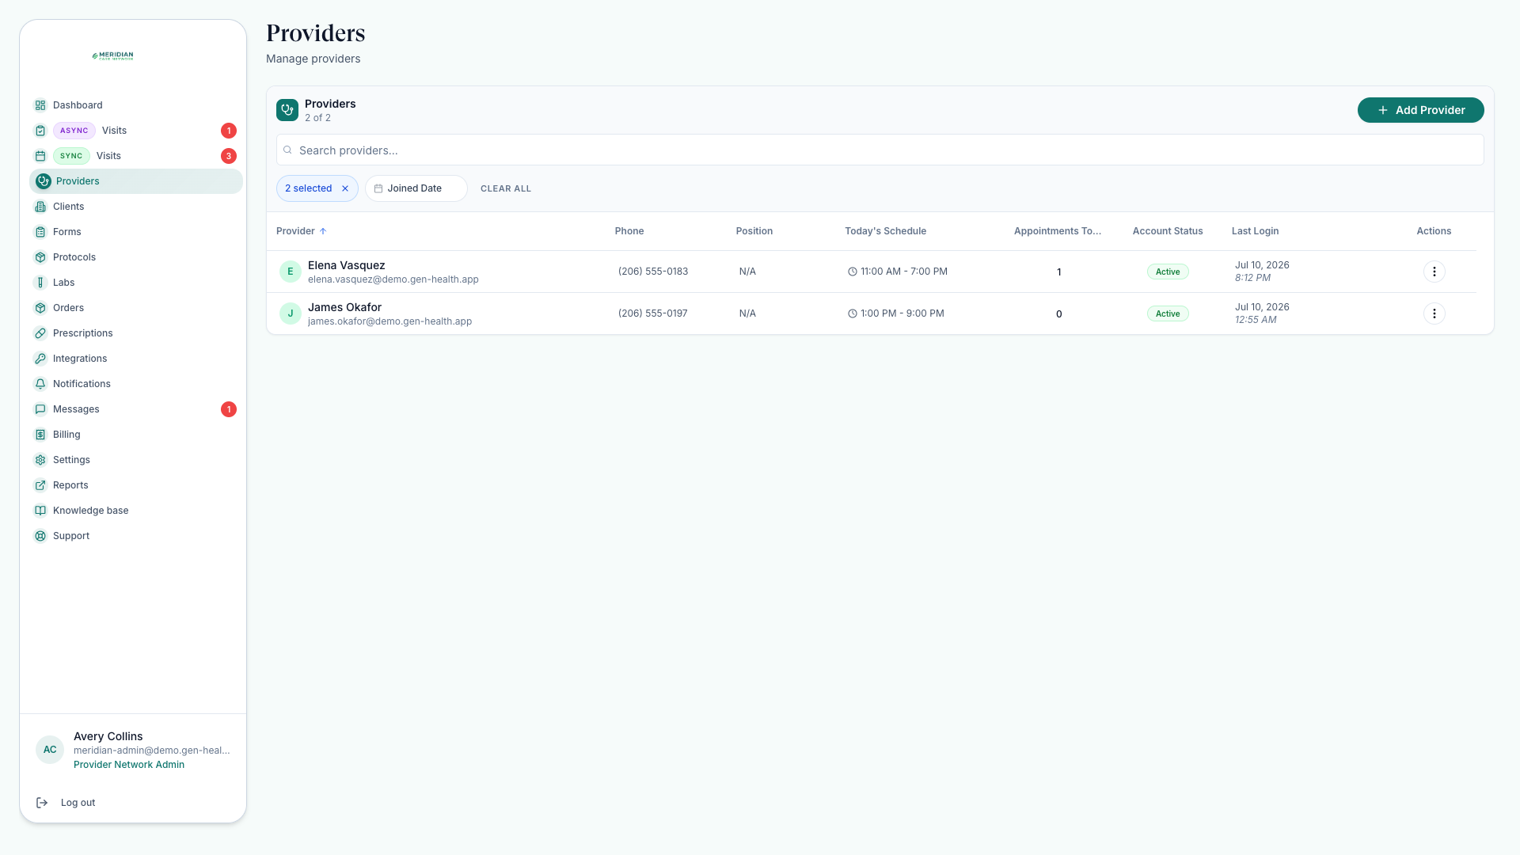The width and height of the screenshot is (1520, 855).
Task: Click the Providers panel header stethoscope icon
Action: coord(287,110)
